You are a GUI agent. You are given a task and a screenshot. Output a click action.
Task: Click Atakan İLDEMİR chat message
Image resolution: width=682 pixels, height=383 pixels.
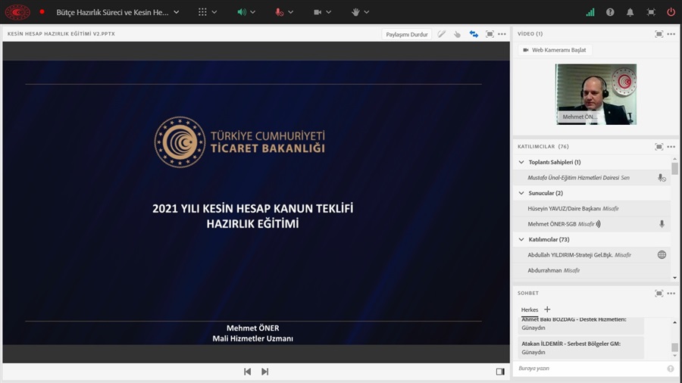click(x=580, y=348)
